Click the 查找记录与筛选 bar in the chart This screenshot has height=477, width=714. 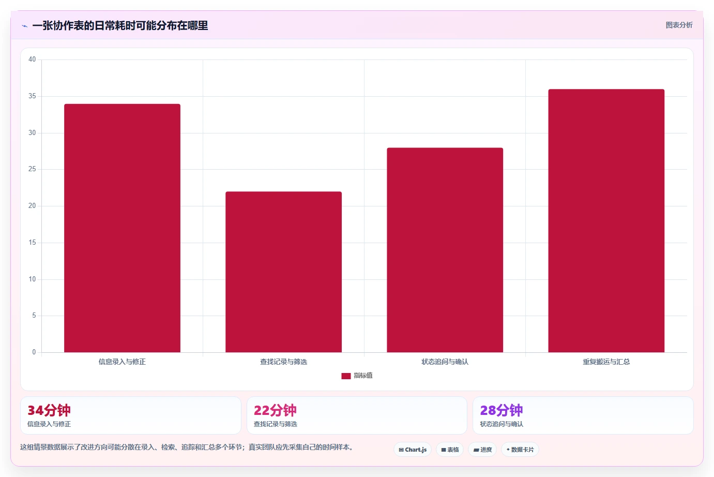pos(283,272)
